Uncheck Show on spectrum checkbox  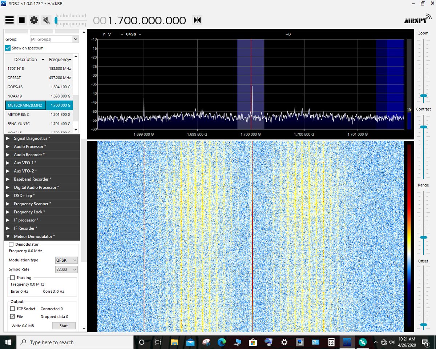point(8,48)
